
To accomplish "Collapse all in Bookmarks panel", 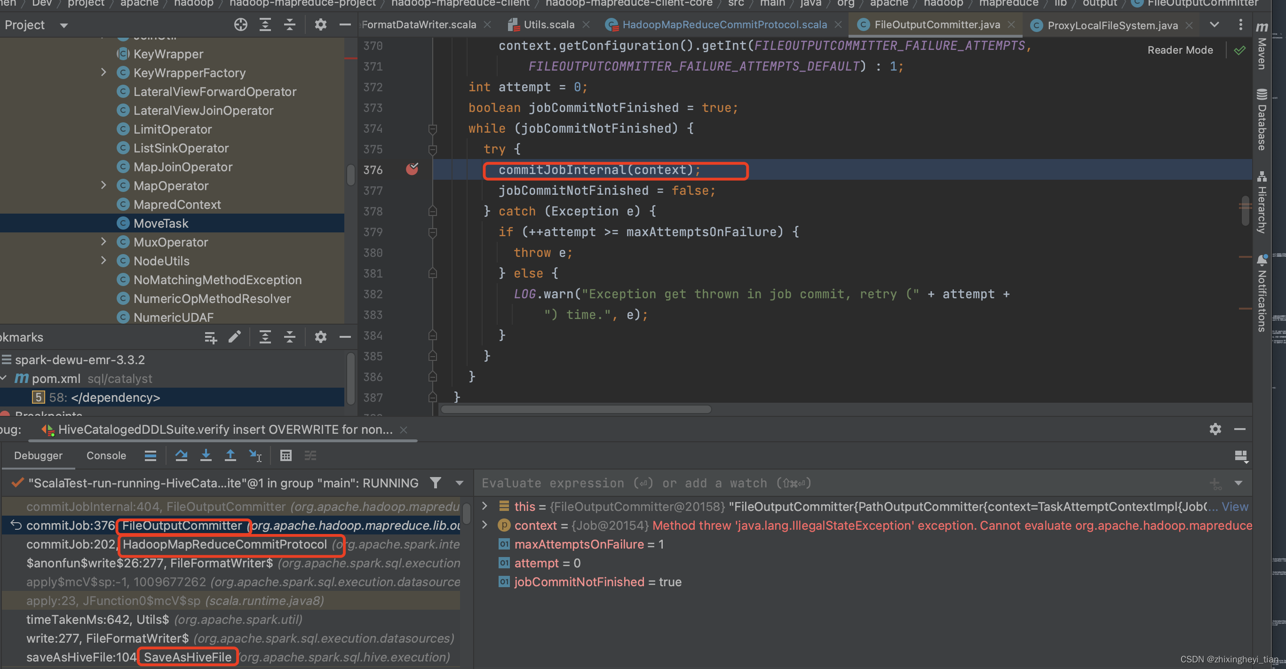I will pyautogui.click(x=290, y=337).
